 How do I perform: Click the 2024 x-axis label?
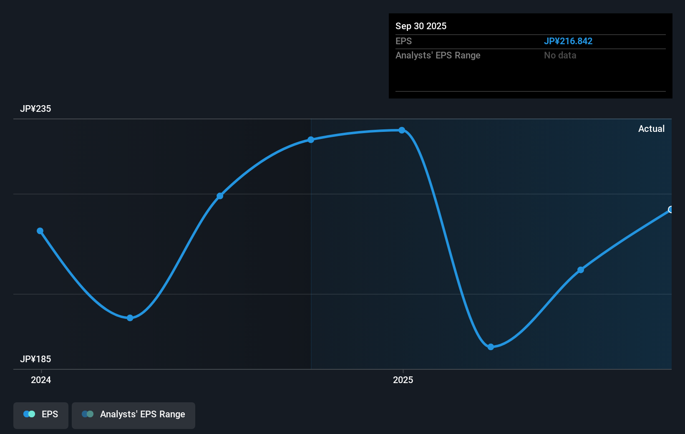click(41, 380)
